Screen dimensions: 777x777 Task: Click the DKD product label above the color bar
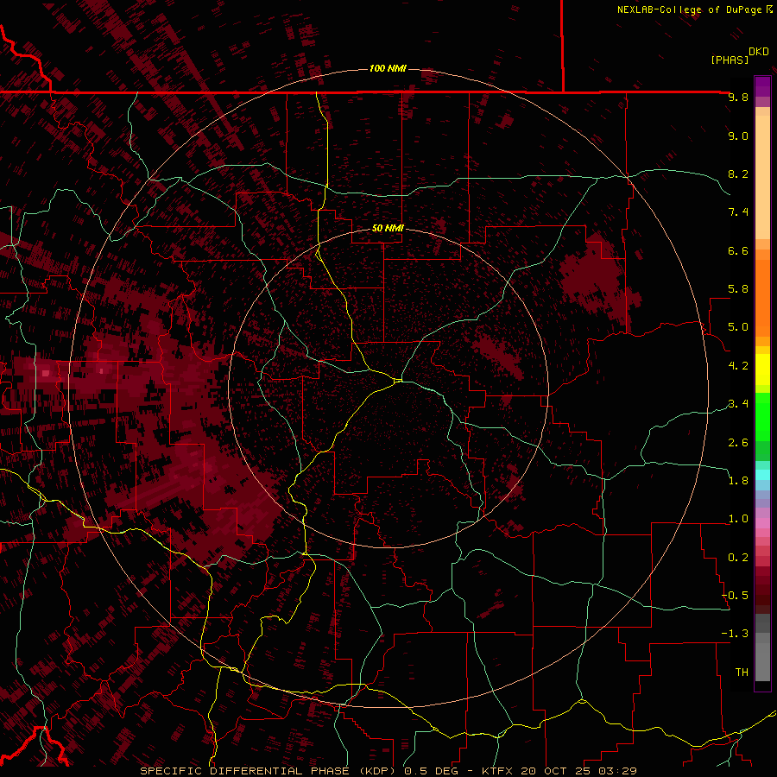point(759,52)
